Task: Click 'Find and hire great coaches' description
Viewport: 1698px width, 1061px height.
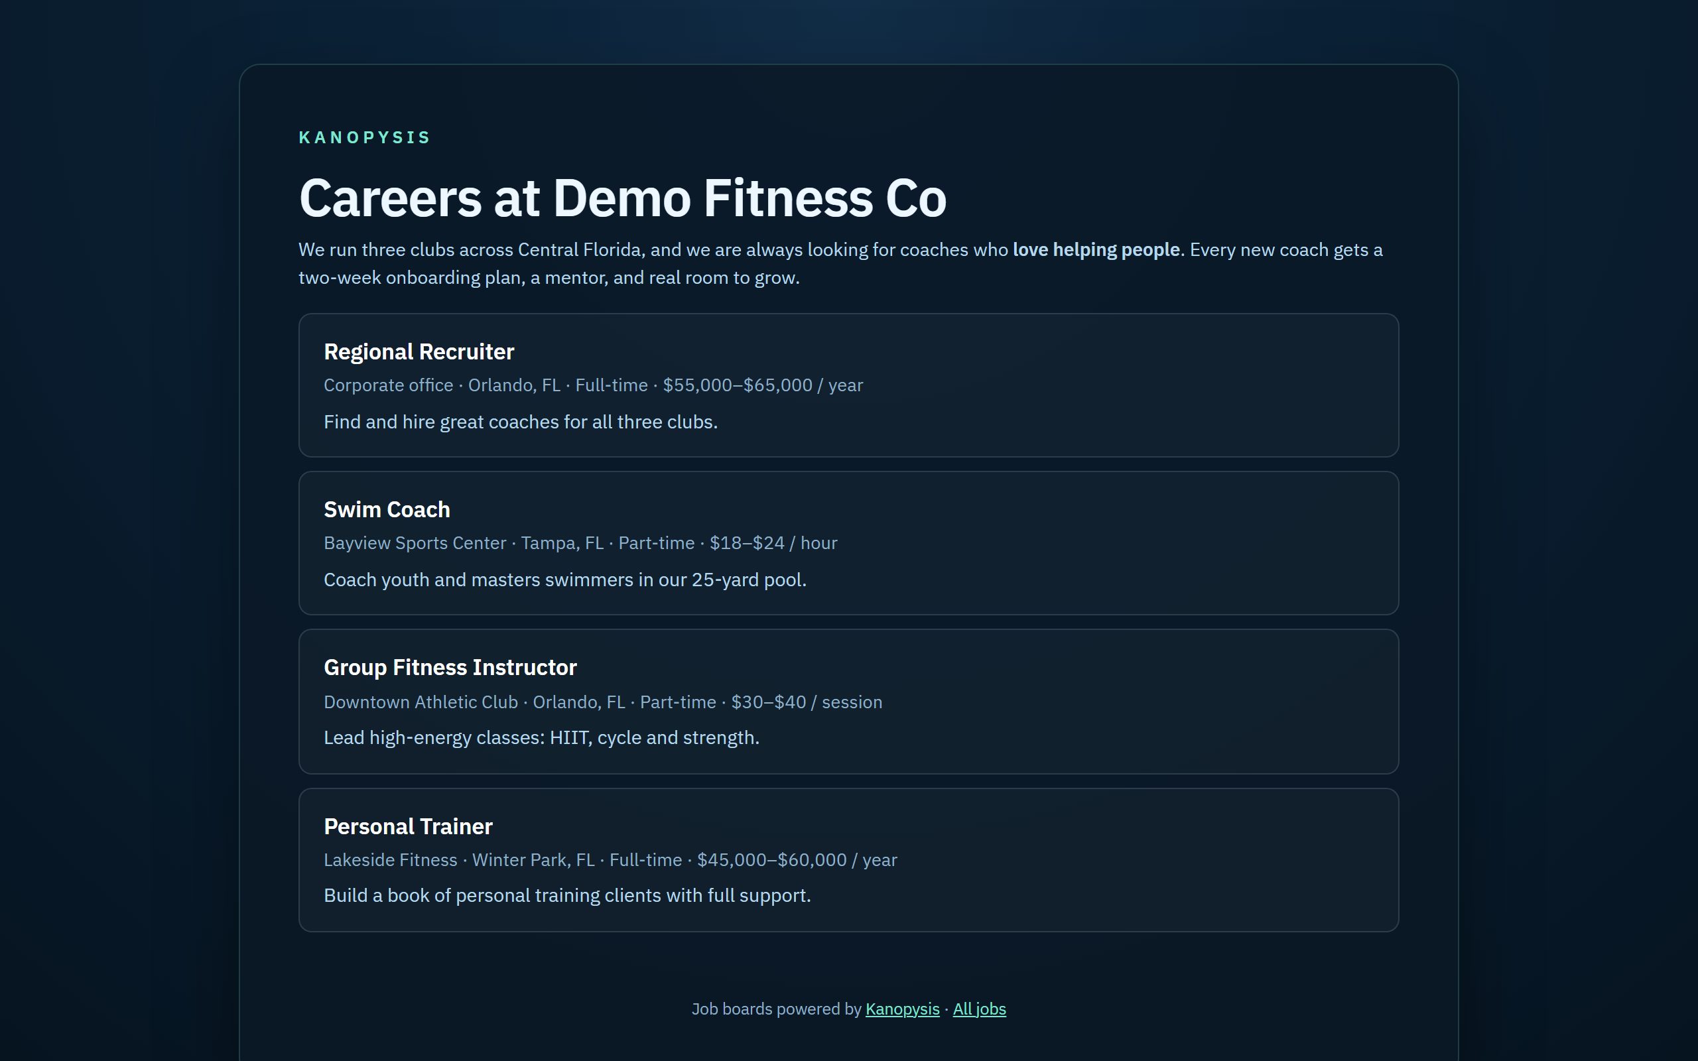Action: pos(521,422)
